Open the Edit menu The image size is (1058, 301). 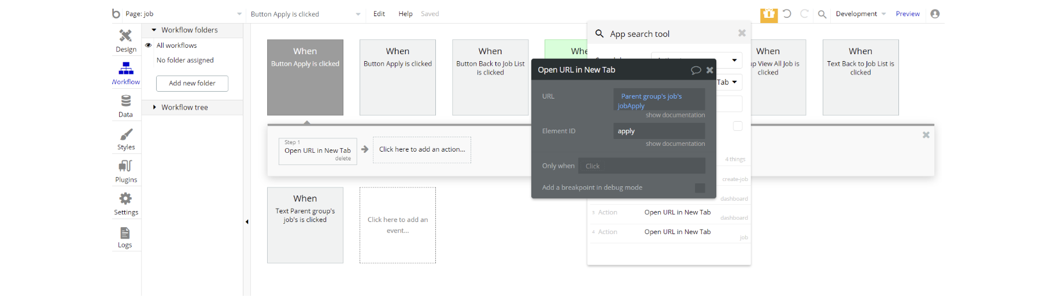point(379,14)
